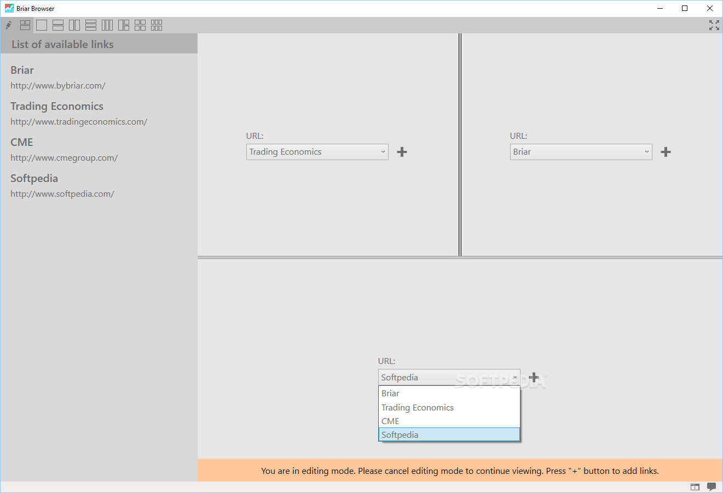The height and width of the screenshot is (493, 723).
Task: Open the Trading Economics URL dropdown
Action: click(317, 152)
